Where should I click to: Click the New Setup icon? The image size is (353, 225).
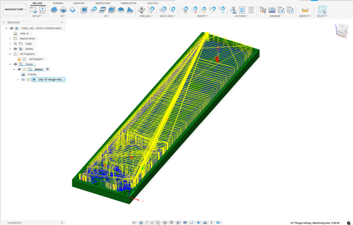pyautogui.click(x=33, y=10)
